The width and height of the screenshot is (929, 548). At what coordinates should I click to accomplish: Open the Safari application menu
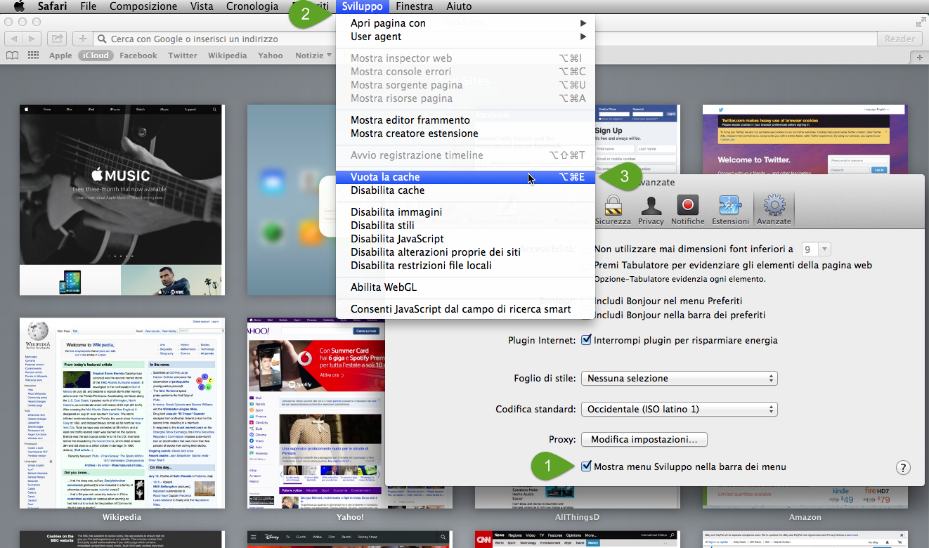click(52, 6)
